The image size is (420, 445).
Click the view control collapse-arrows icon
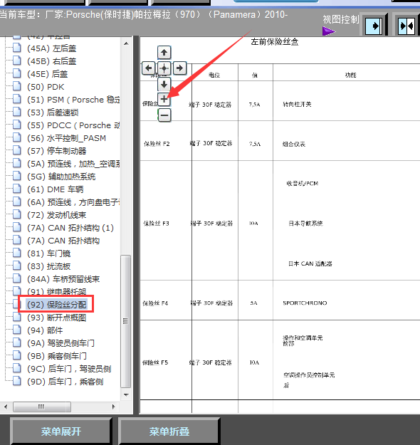(x=406, y=26)
